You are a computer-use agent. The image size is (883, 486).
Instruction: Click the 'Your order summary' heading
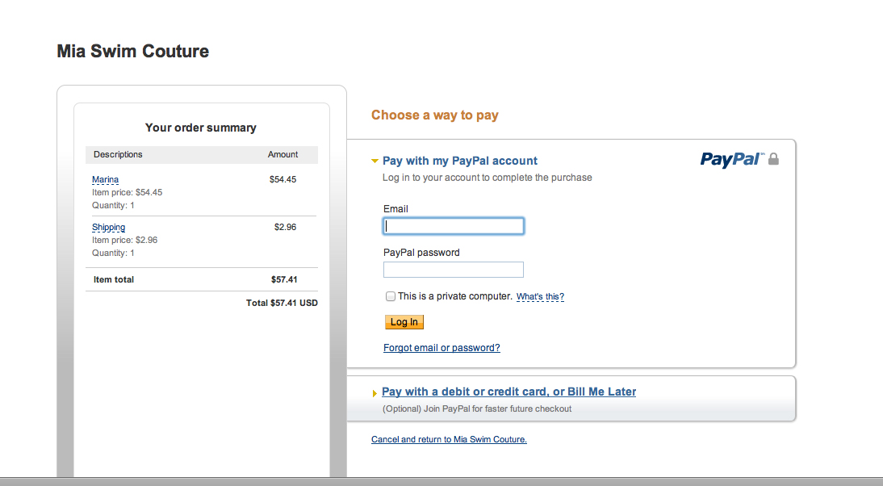coord(201,128)
